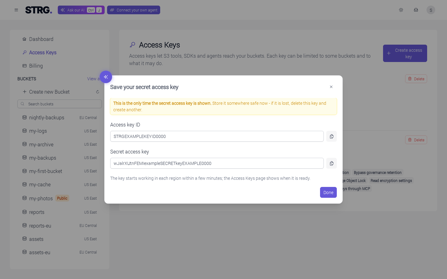447x279 pixels.
Task: Click the Ask our AI button
Action: click(x=81, y=10)
